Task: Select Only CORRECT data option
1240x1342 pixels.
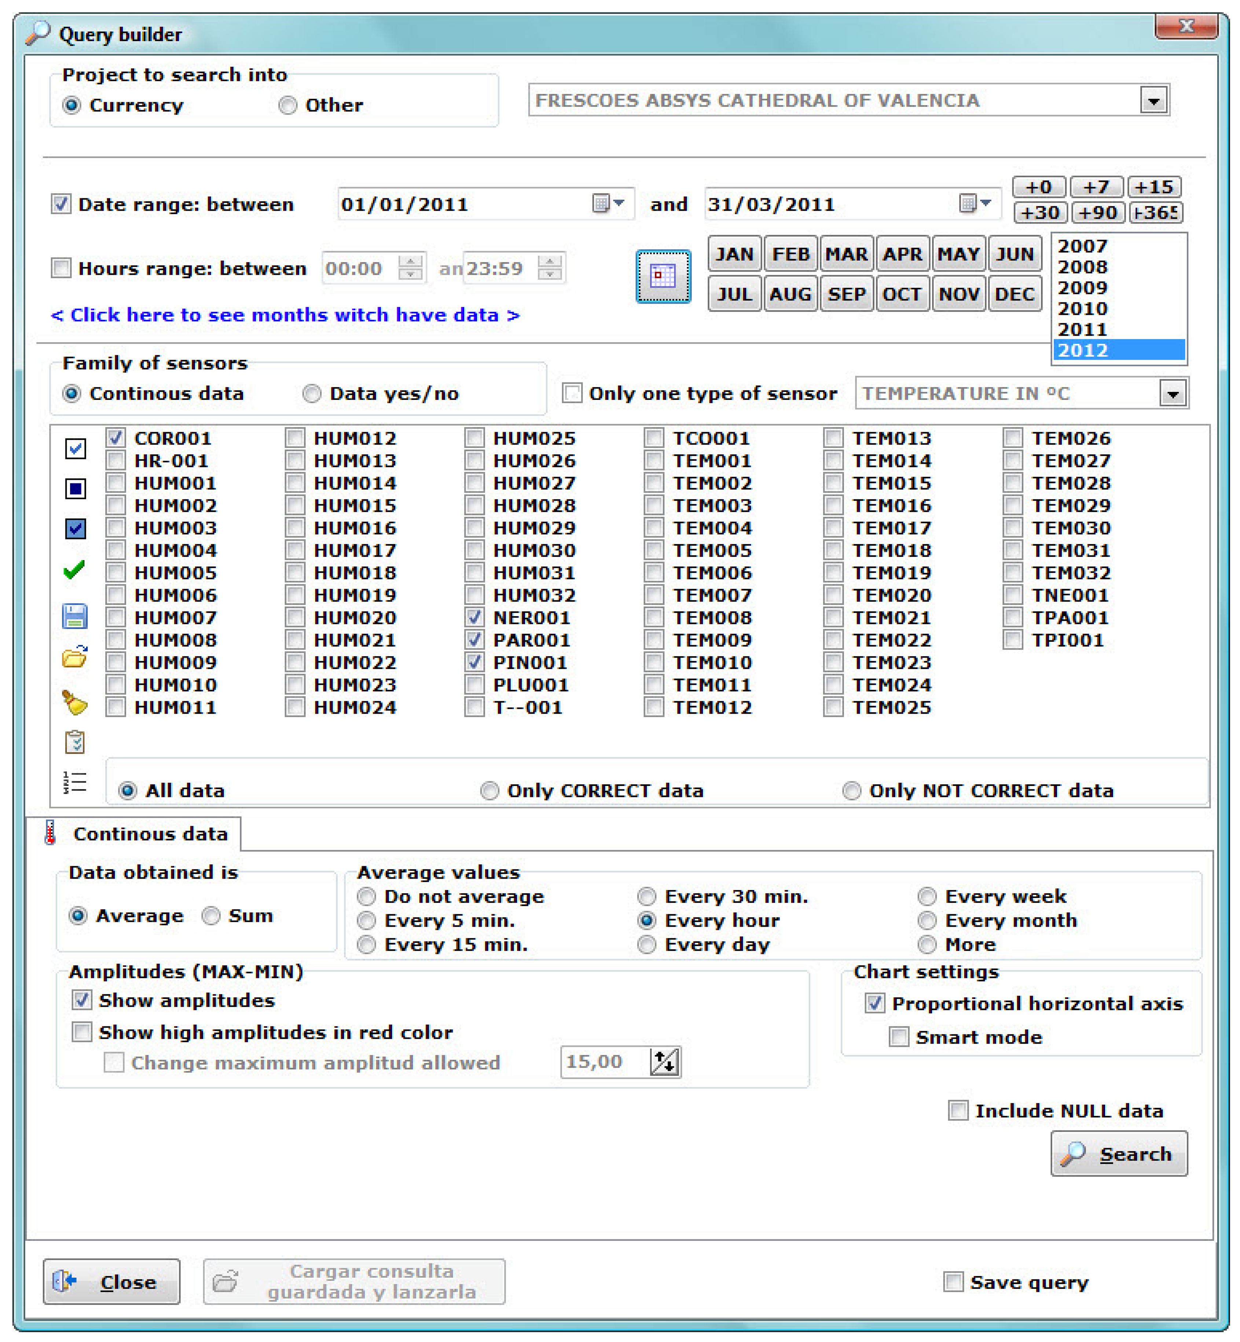Action: pyautogui.click(x=490, y=791)
